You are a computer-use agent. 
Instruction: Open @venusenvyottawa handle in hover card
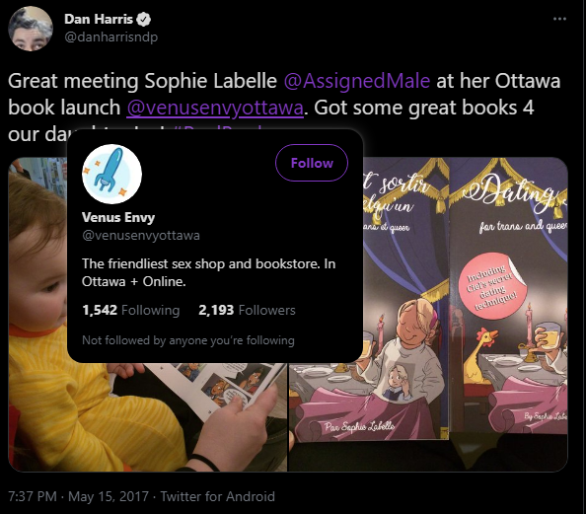[x=141, y=236]
